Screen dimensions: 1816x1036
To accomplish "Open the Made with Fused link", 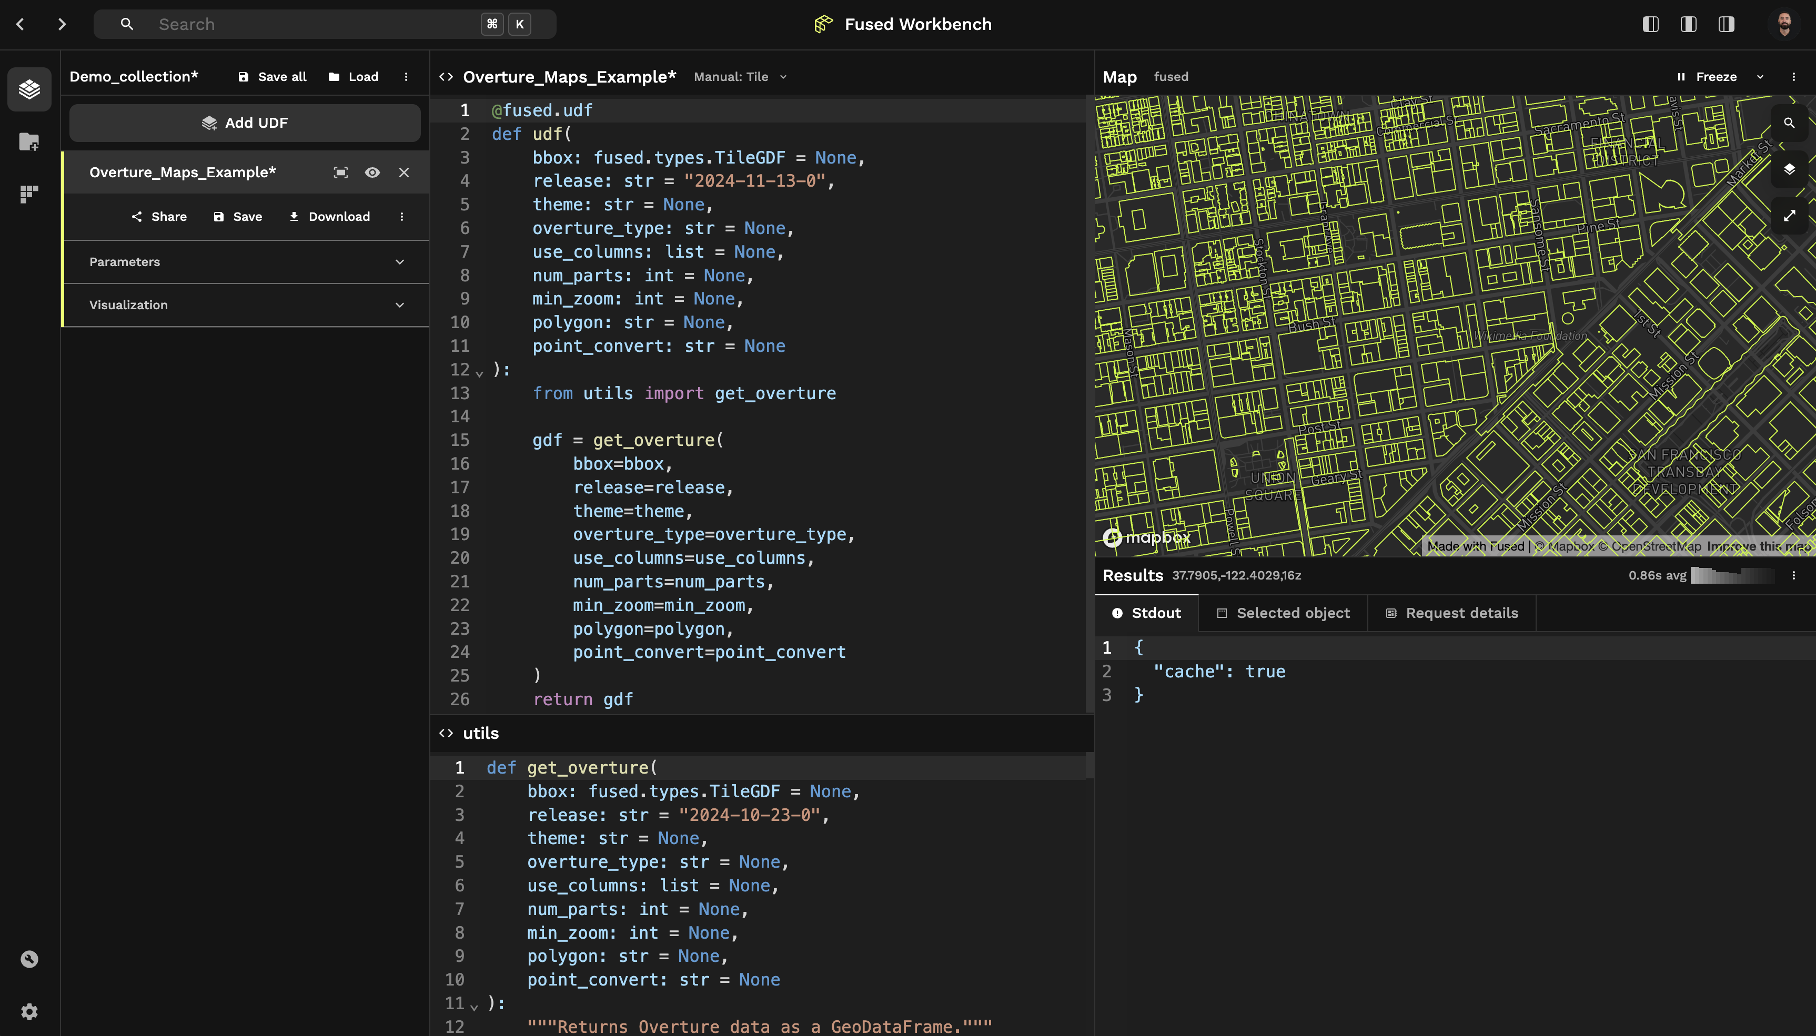I will pyautogui.click(x=1475, y=546).
